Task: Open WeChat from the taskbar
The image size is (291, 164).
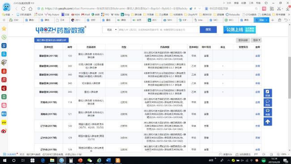Action: tap(90, 160)
